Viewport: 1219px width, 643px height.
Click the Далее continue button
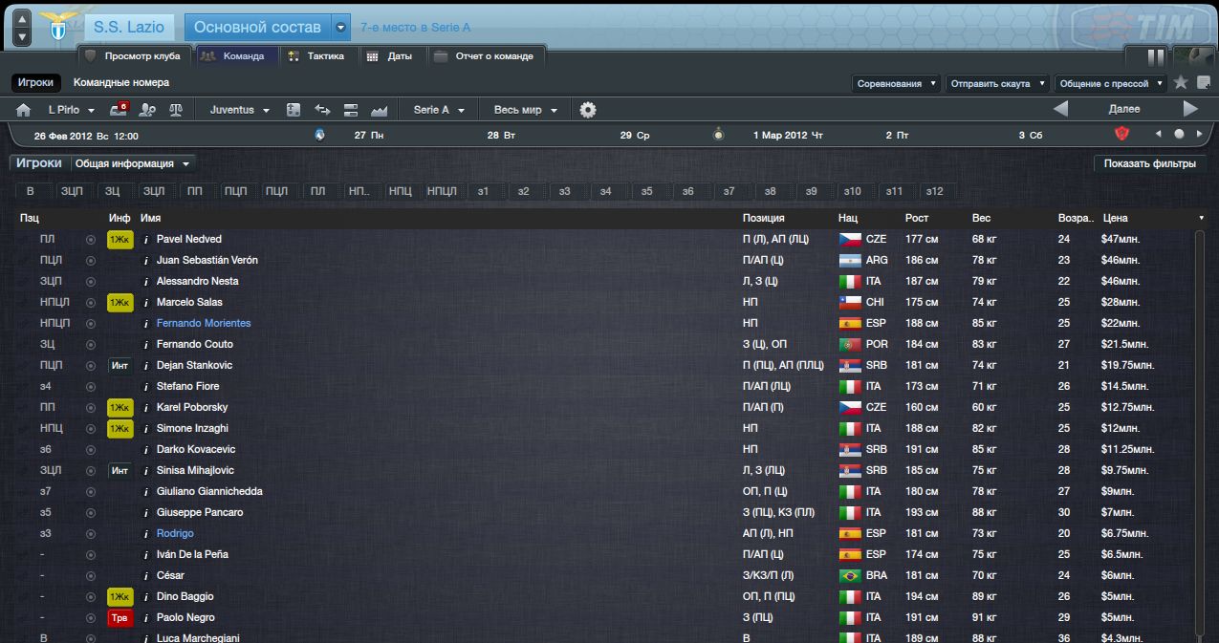tap(1124, 109)
